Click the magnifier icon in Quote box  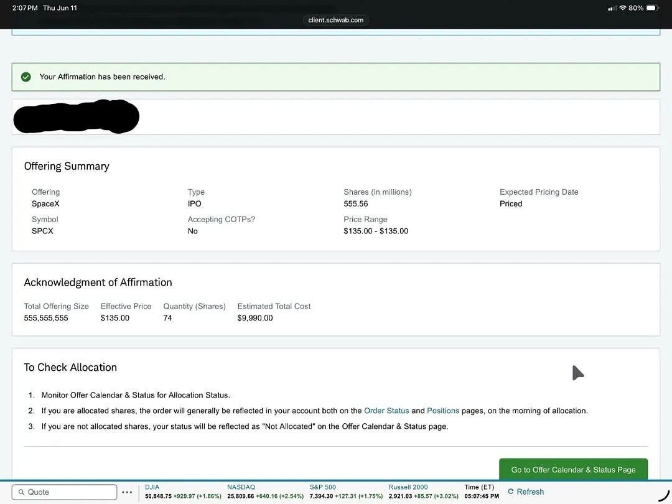[x=21, y=492]
